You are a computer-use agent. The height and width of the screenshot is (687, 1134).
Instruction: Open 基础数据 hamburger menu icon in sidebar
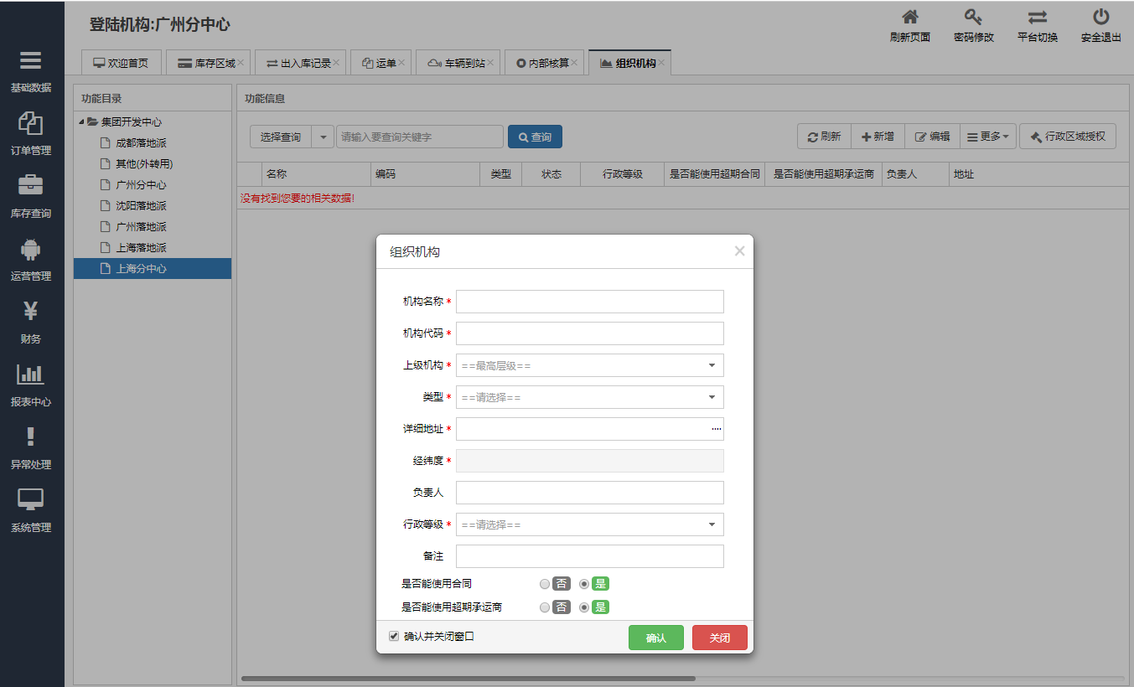31,61
